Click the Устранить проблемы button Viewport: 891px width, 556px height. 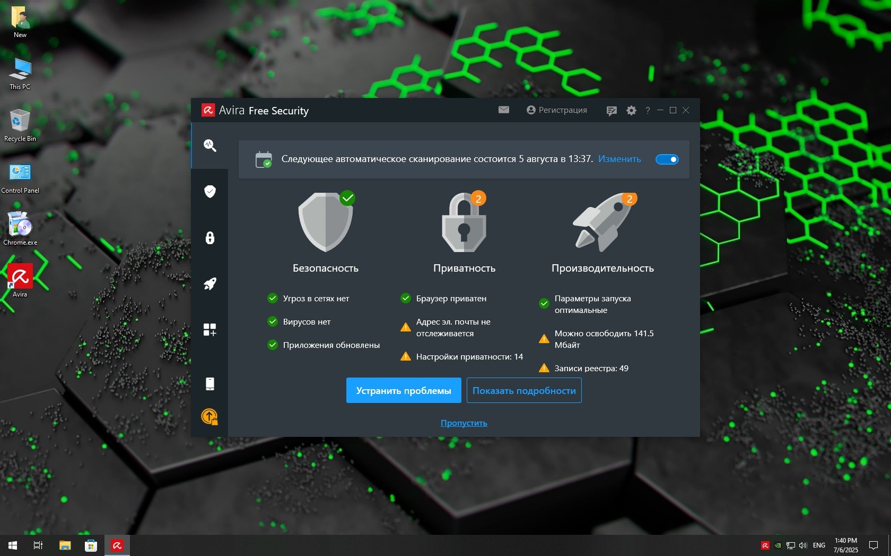pos(404,390)
